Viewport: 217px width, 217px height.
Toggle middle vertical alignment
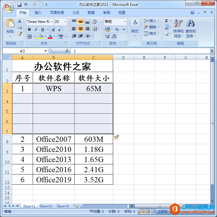click(80, 21)
